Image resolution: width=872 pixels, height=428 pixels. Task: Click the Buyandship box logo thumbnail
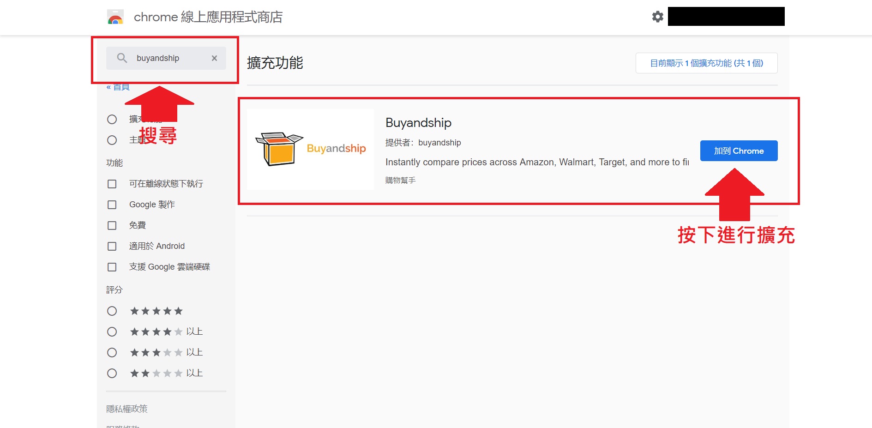[x=310, y=149]
